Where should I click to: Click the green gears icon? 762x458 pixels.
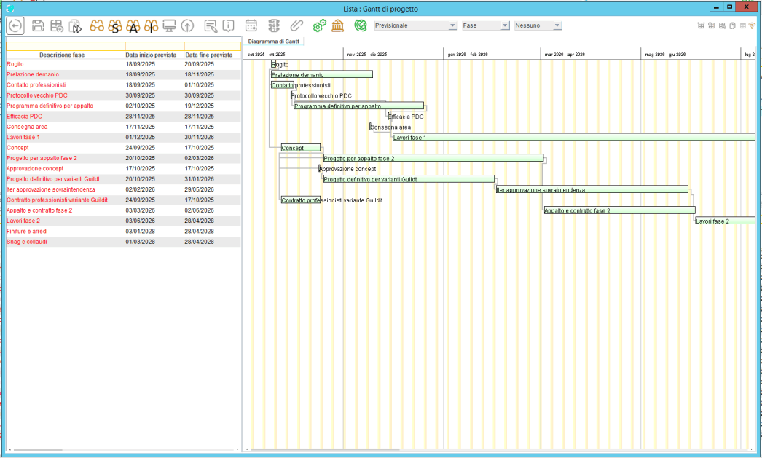tap(319, 26)
